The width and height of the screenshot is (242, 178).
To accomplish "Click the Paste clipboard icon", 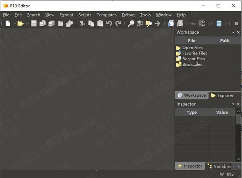I will click(x=100, y=23).
